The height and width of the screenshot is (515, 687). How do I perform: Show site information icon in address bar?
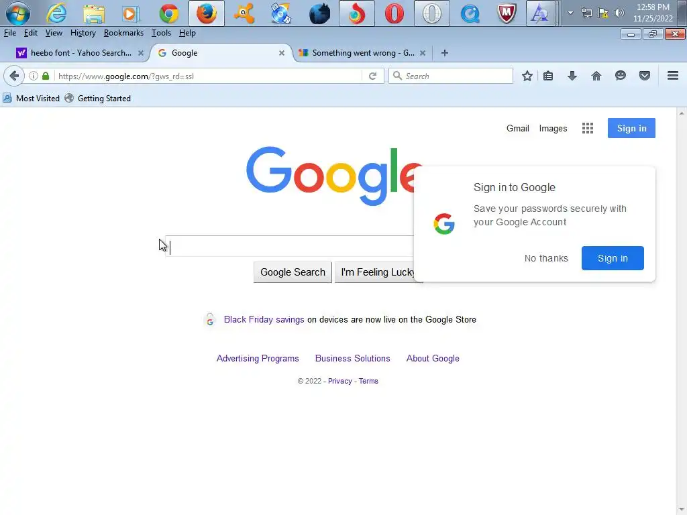pos(34,76)
